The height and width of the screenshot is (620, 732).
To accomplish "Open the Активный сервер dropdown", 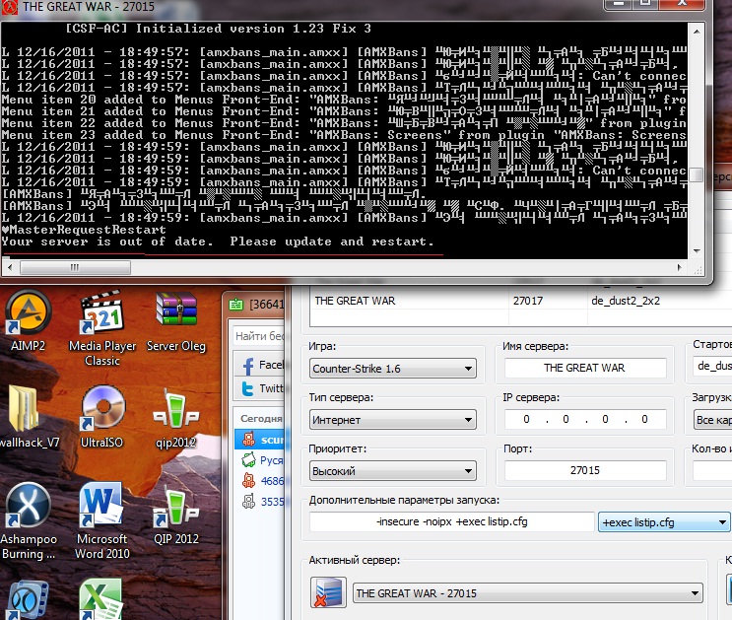I will click(527, 593).
